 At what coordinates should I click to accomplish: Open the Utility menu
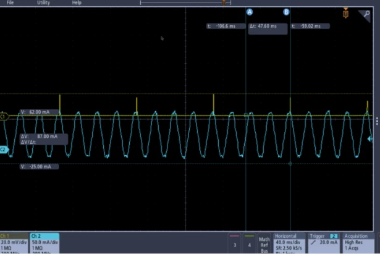[x=43, y=2]
